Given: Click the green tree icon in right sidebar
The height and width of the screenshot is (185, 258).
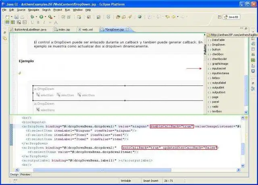Looking at the screenshot, I should tap(253, 60).
